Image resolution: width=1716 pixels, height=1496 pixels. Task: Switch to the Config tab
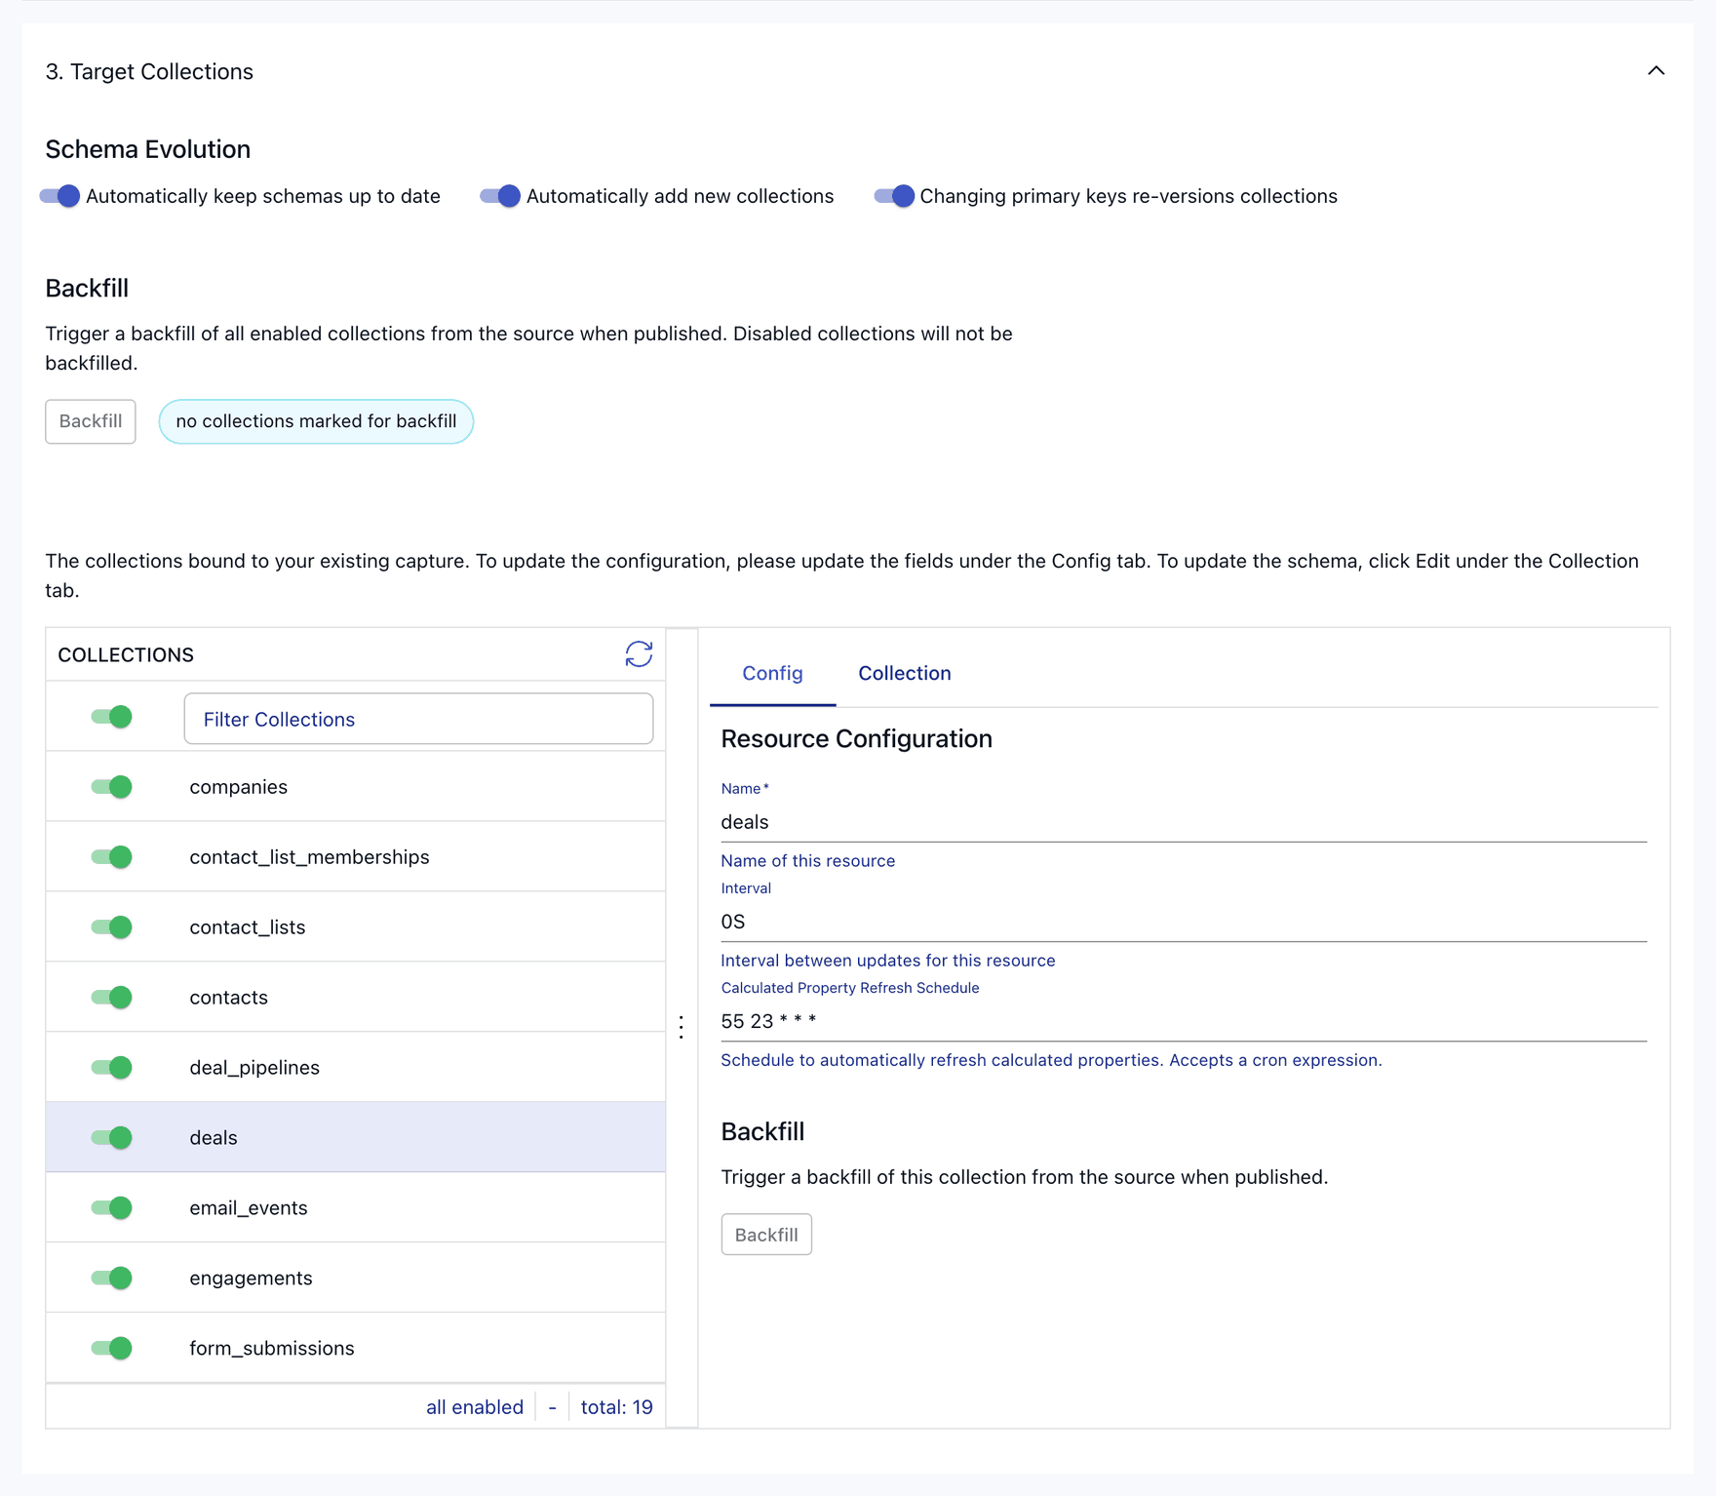point(772,673)
